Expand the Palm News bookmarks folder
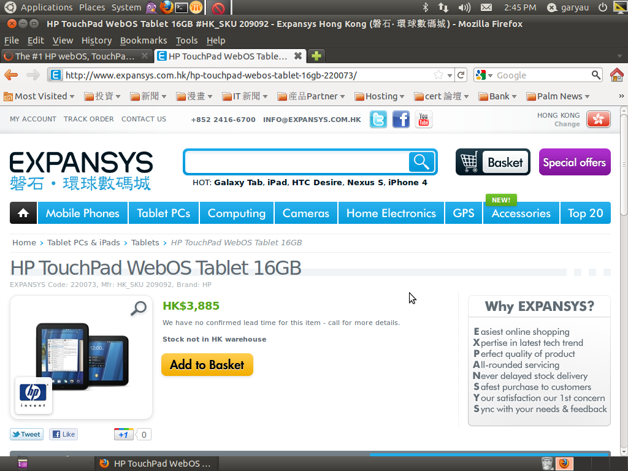Image resolution: width=628 pixels, height=471 pixels. pos(558,96)
